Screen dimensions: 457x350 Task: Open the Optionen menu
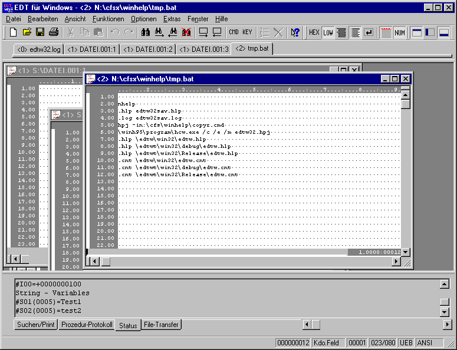click(x=143, y=19)
